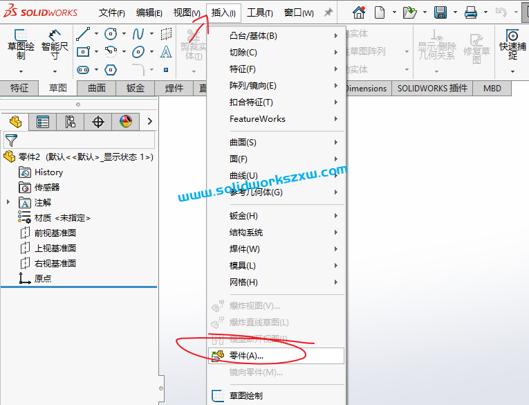Open the 工具(T) menu
The height and width of the screenshot is (405, 529).
[260, 13]
